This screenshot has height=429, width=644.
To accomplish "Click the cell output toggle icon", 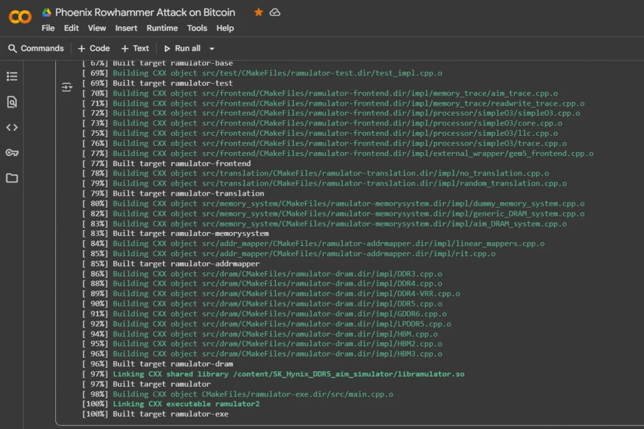I will [x=67, y=87].
